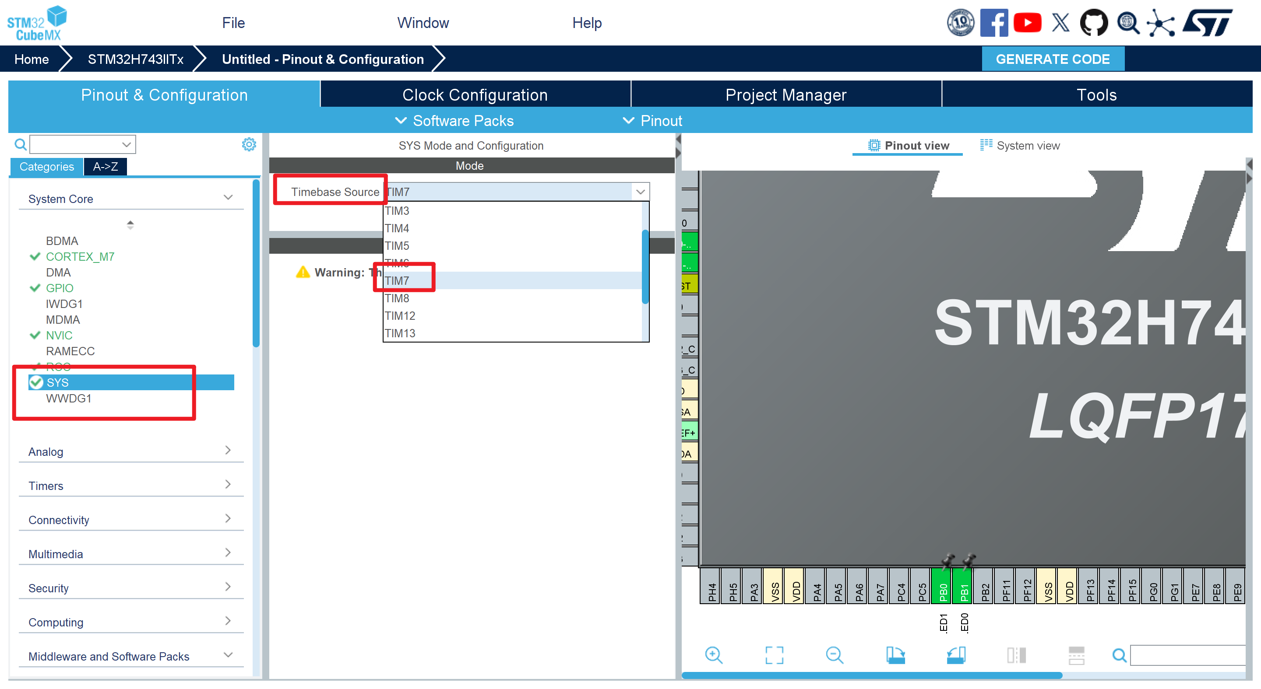Viewport: 1261px width, 689px height.
Task: Click the STM32H743IITx breadcrumb
Action: point(136,59)
